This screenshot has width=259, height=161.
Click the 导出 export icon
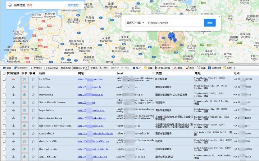(199, 68)
